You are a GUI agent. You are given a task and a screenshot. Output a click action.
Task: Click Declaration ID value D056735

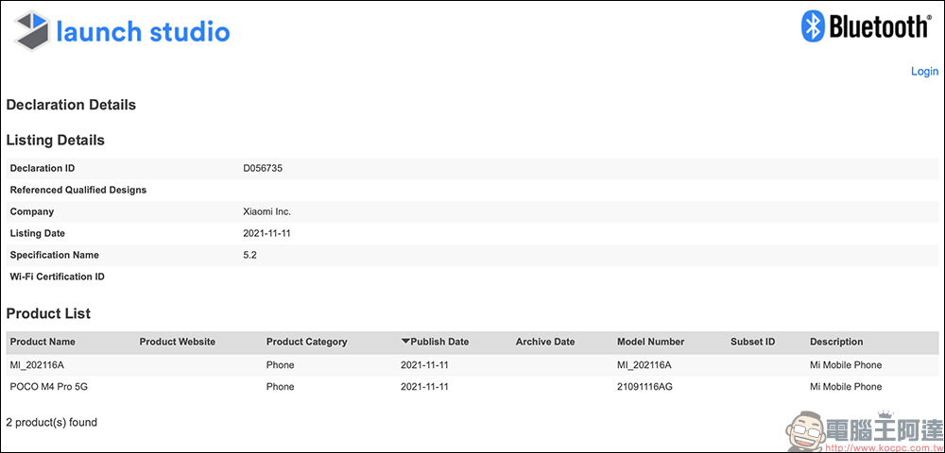(263, 168)
